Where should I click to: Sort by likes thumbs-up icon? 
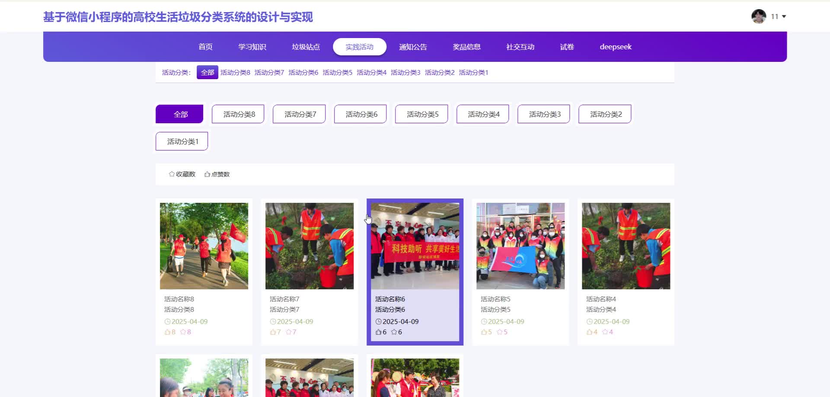pos(207,174)
